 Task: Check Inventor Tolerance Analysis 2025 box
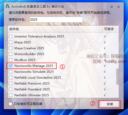10,37
